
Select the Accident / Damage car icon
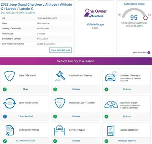(x=111, y=76)
